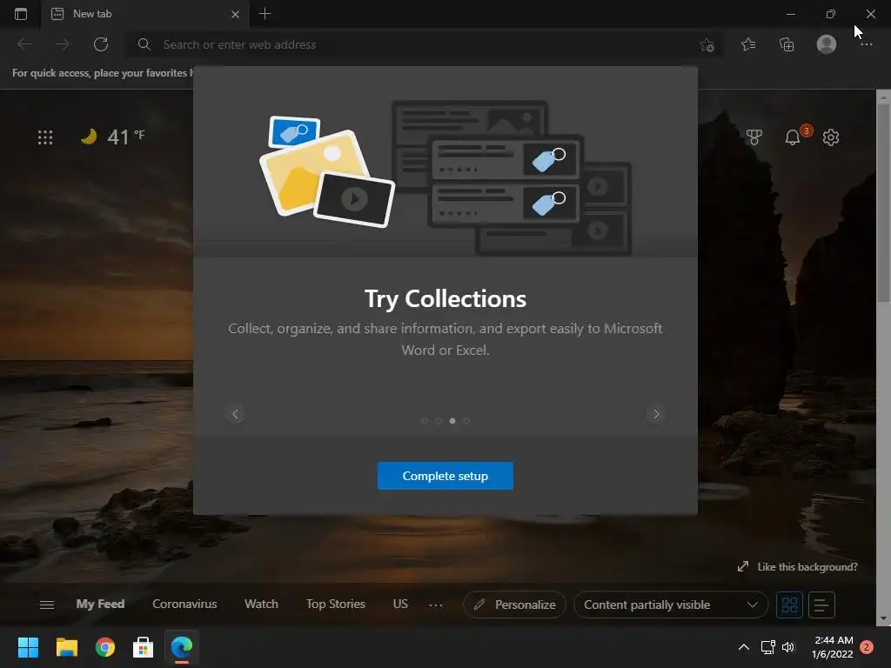Screen dimensions: 891x668
Task: Select the second carousel dot
Action: click(x=439, y=421)
